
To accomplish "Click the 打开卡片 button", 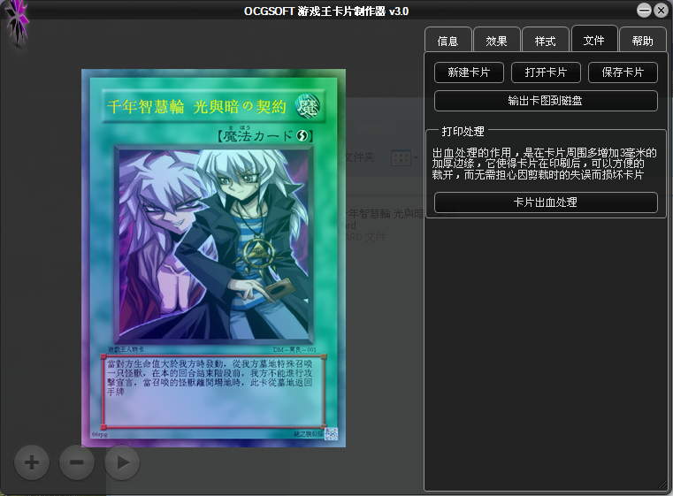I will click(546, 72).
